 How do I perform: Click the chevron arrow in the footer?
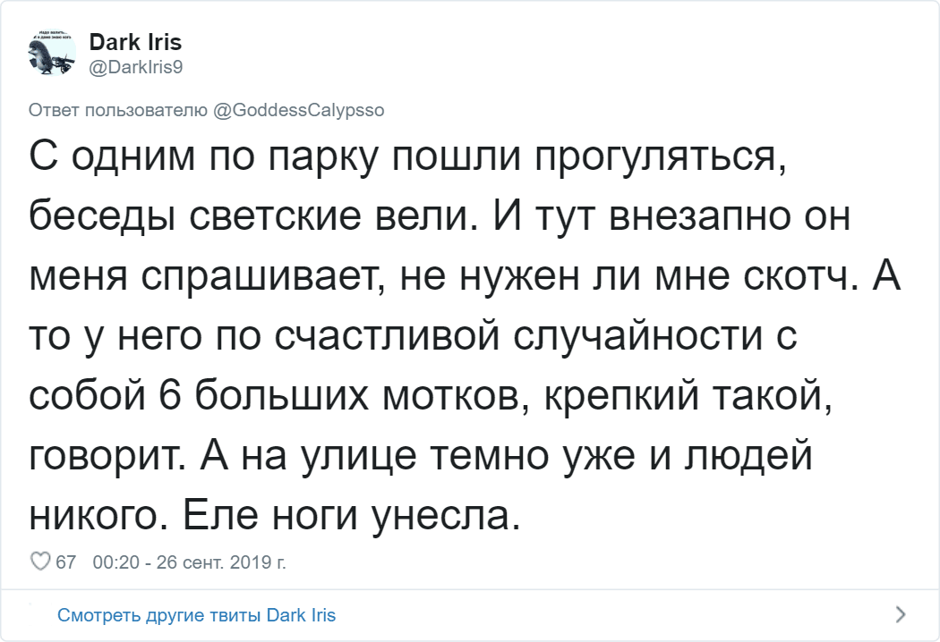pyautogui.click(x=901, y=614)
